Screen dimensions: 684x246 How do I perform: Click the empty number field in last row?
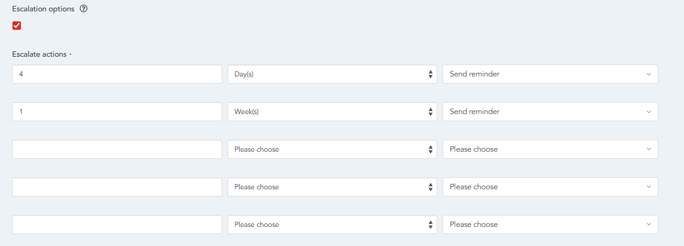(117, 225)
